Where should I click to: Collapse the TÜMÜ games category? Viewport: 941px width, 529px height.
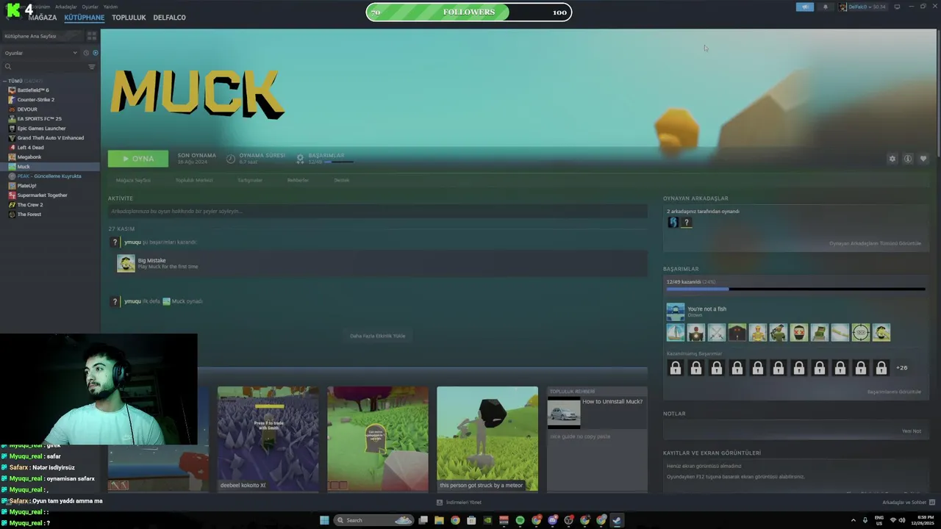tap(4, 81)
